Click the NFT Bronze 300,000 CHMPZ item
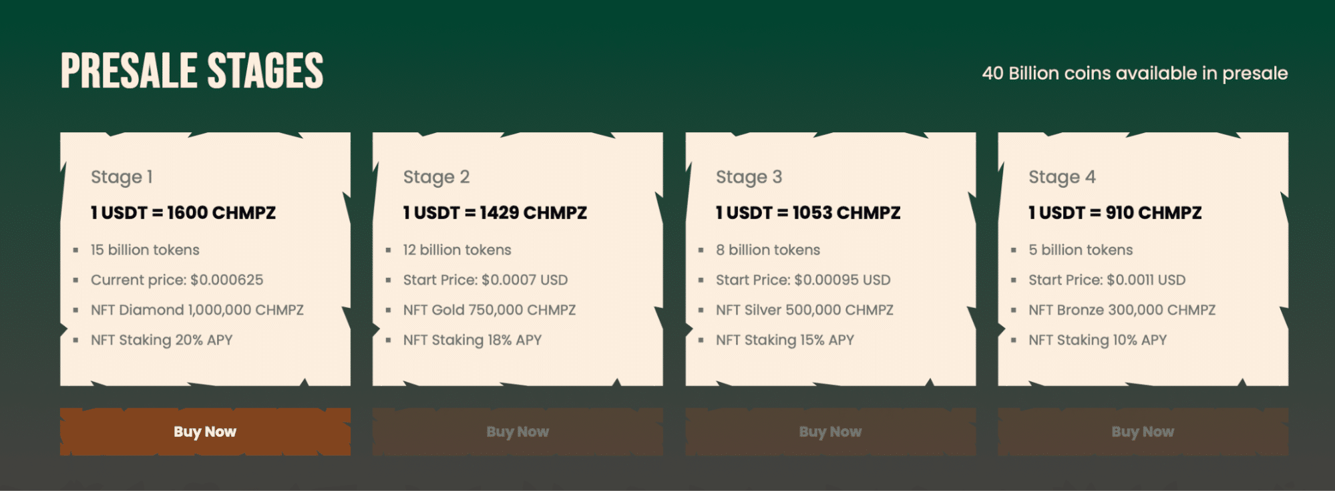Viewport: 1335px width, 491px height. [1122, 310]
